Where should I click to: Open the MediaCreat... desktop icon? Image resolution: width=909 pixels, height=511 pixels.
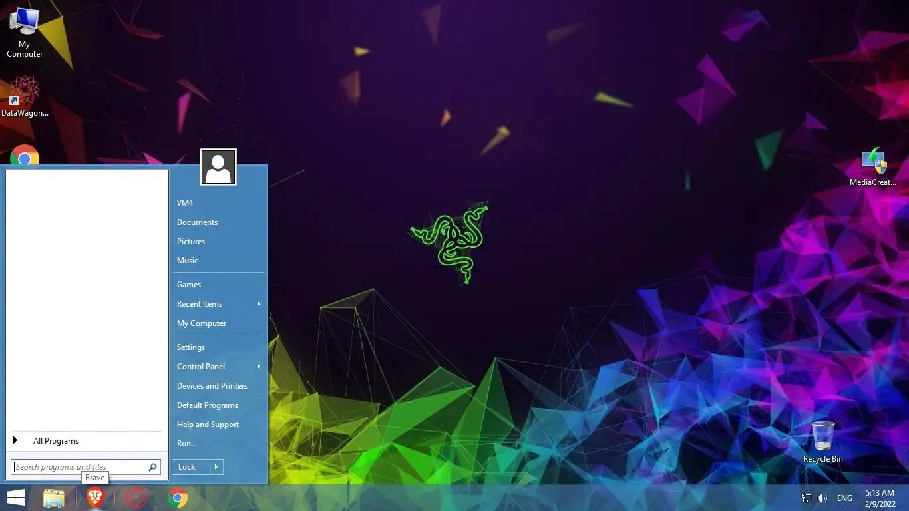click(872, 166)
